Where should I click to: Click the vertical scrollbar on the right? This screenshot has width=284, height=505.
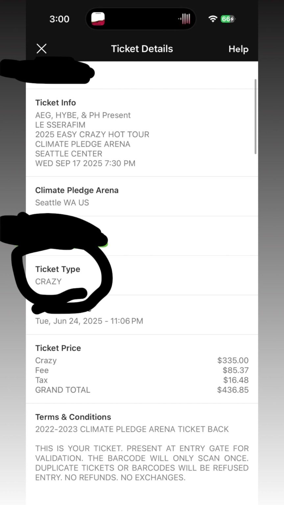click(255, 116)
